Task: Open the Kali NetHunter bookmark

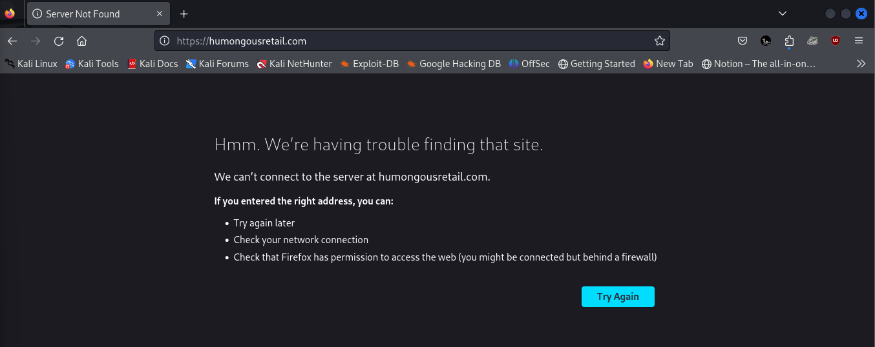Action: pyautogui.click(x=294, y=64)
